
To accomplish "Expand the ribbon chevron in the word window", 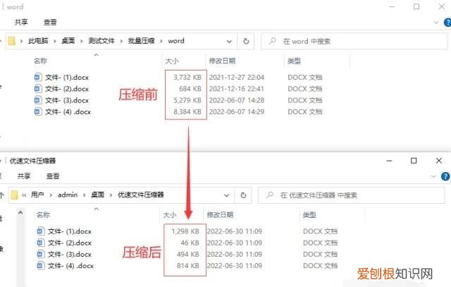I will (436, 23).
